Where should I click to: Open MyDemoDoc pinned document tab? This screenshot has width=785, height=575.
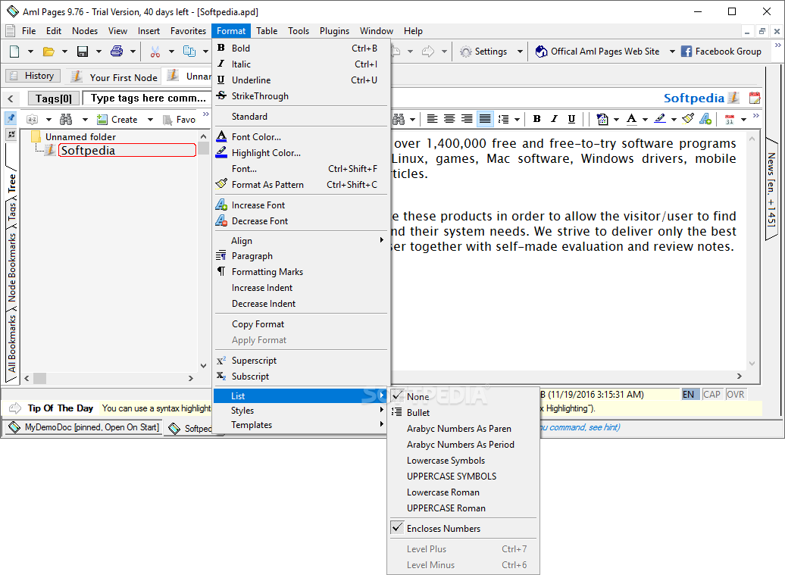pos(83,427)
